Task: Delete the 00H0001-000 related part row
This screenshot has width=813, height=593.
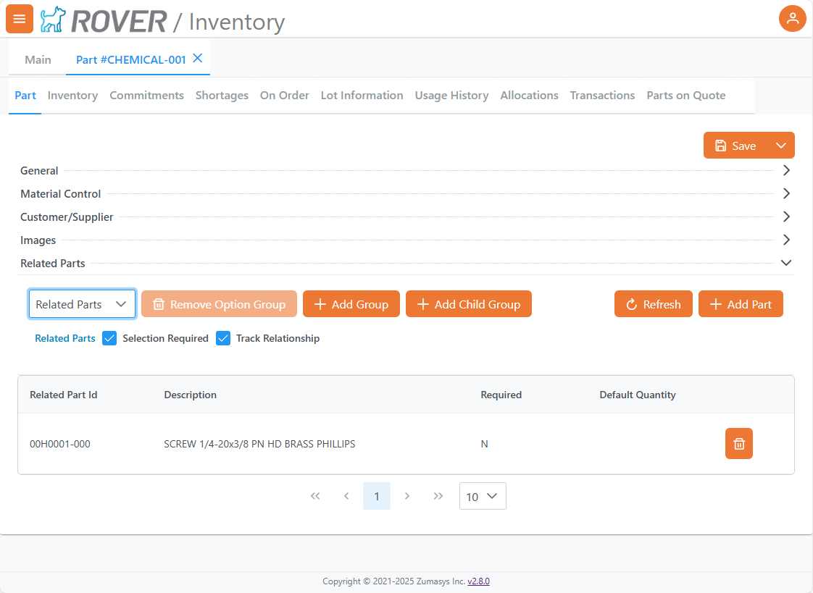Action: coord(738,444)
